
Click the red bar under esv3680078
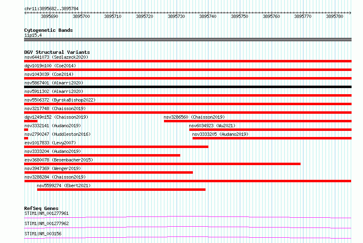[x=162, y=164]
